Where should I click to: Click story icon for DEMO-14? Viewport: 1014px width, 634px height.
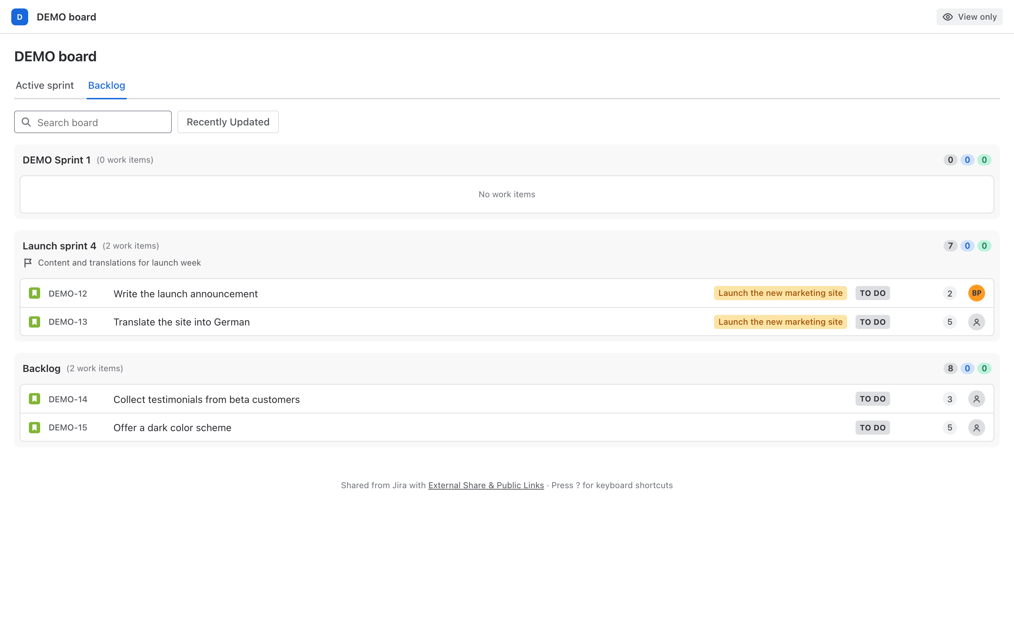35,399
